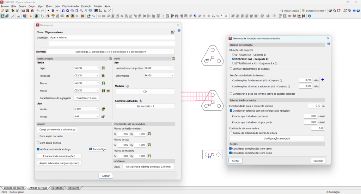Click Configuração avançada button
The height and width of the screenshot is (194, 361).
(277, 138)
